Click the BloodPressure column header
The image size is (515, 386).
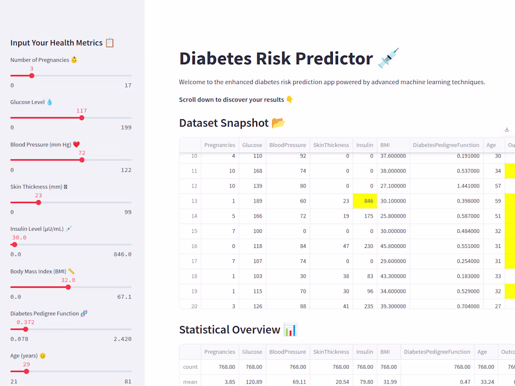click(x=287, y=145)
